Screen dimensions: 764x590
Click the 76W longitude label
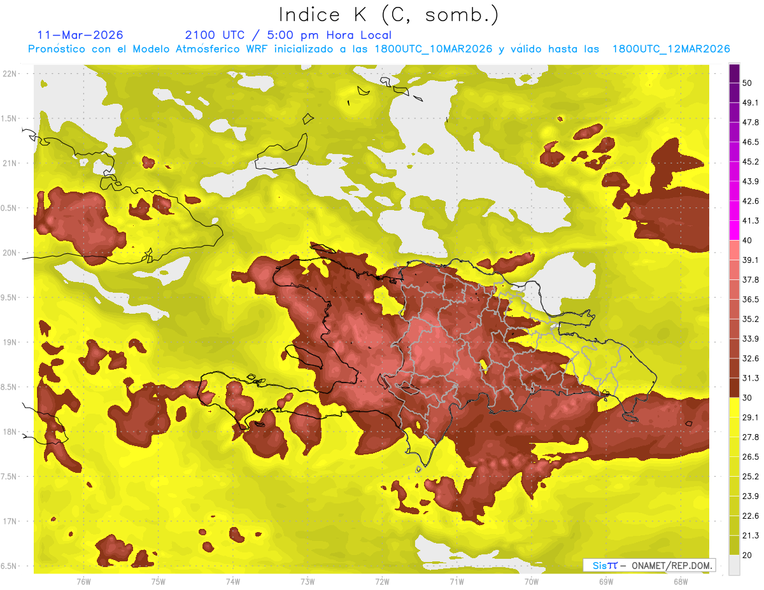coord(83,582)
